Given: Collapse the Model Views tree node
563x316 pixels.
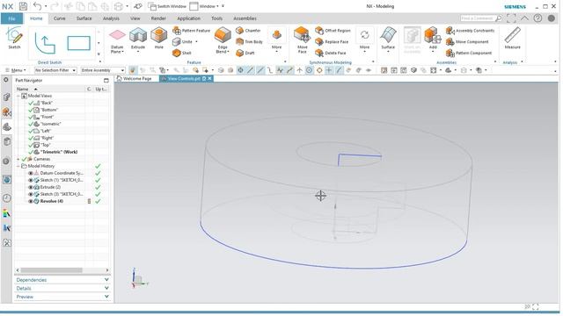Looking at the screenshot, I should click(18, 96).
